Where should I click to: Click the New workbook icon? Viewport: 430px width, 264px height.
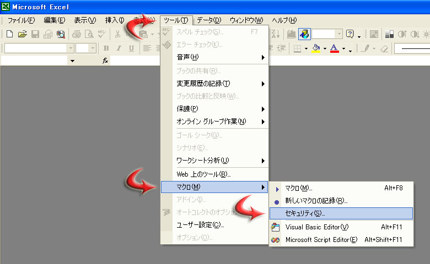tap(9, 34)
